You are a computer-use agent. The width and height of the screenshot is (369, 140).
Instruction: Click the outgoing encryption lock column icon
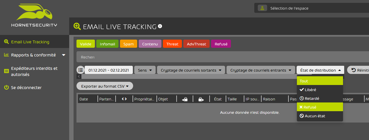[x=201, y=99]
